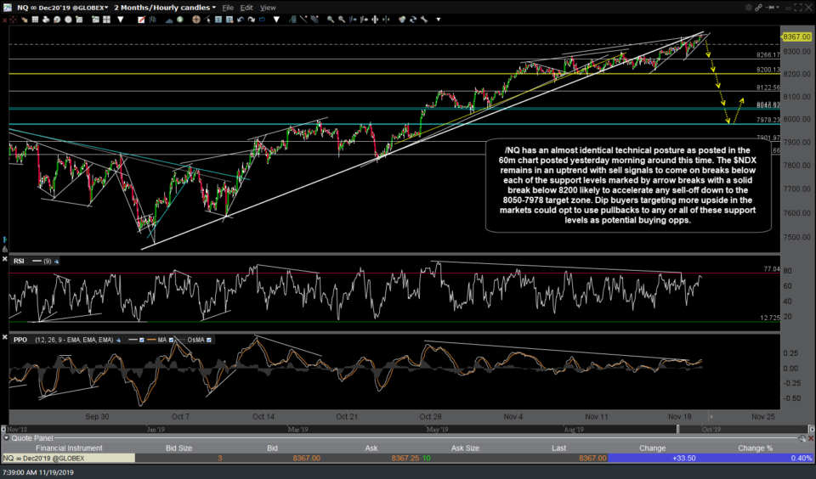Click the scrollbar left arrow below chart
The width and height of the screenshot is (816, 479).
click(3, 429)
